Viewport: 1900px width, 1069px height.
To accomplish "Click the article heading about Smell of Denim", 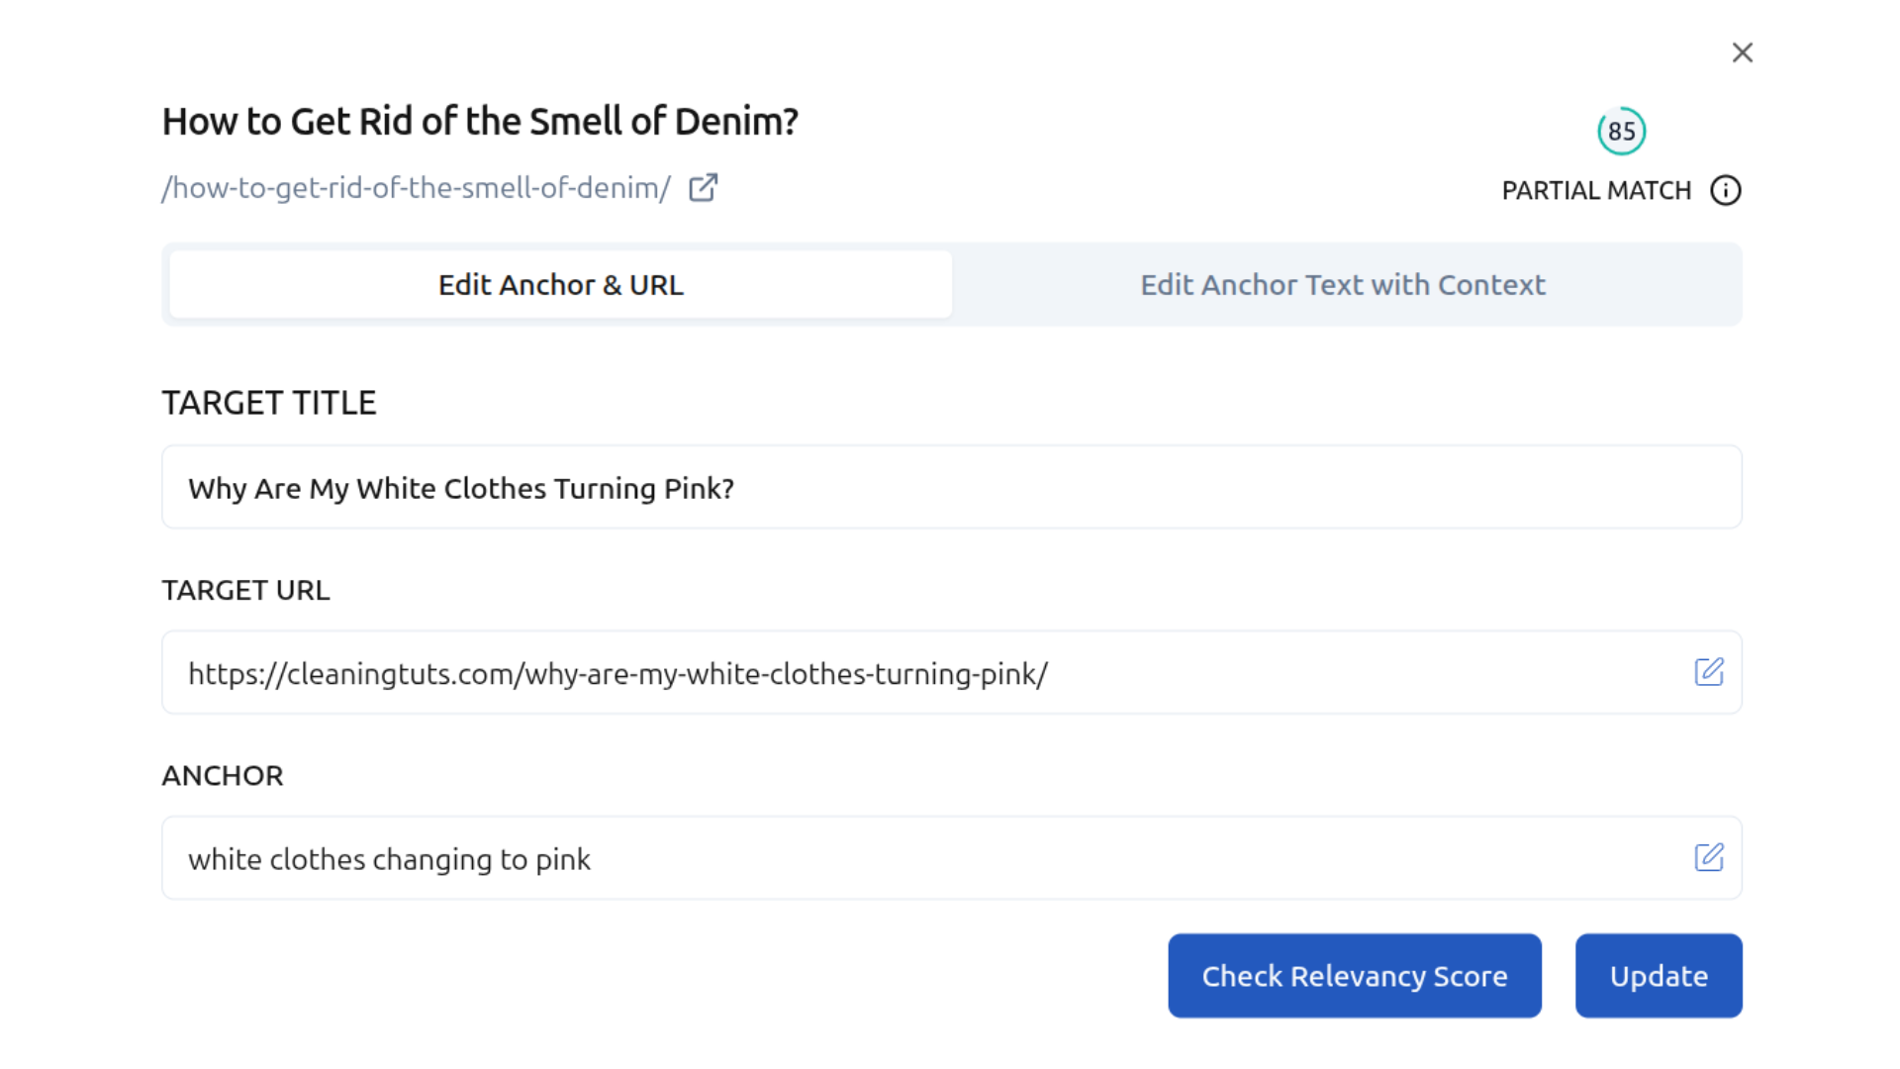I will pyautogui.click(x=480, y=122).
